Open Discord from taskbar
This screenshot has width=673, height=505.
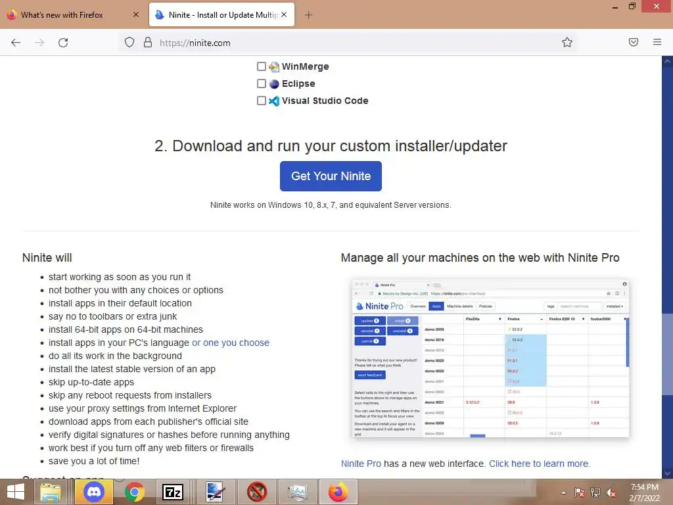pos(94,492)
